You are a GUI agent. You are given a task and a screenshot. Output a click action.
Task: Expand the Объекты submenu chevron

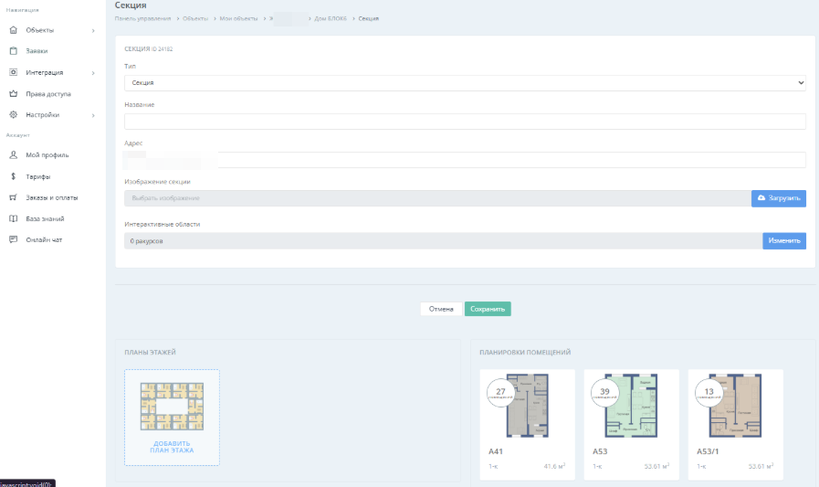93,31
